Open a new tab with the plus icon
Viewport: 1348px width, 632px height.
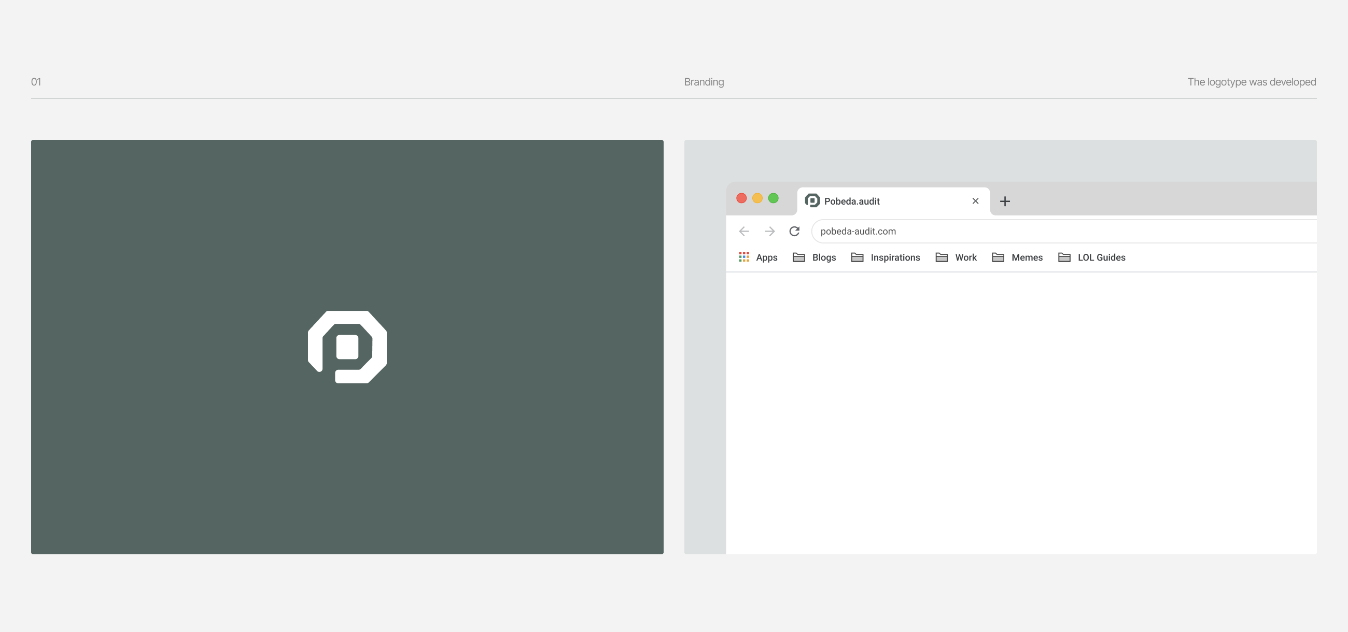point(1005,202)
